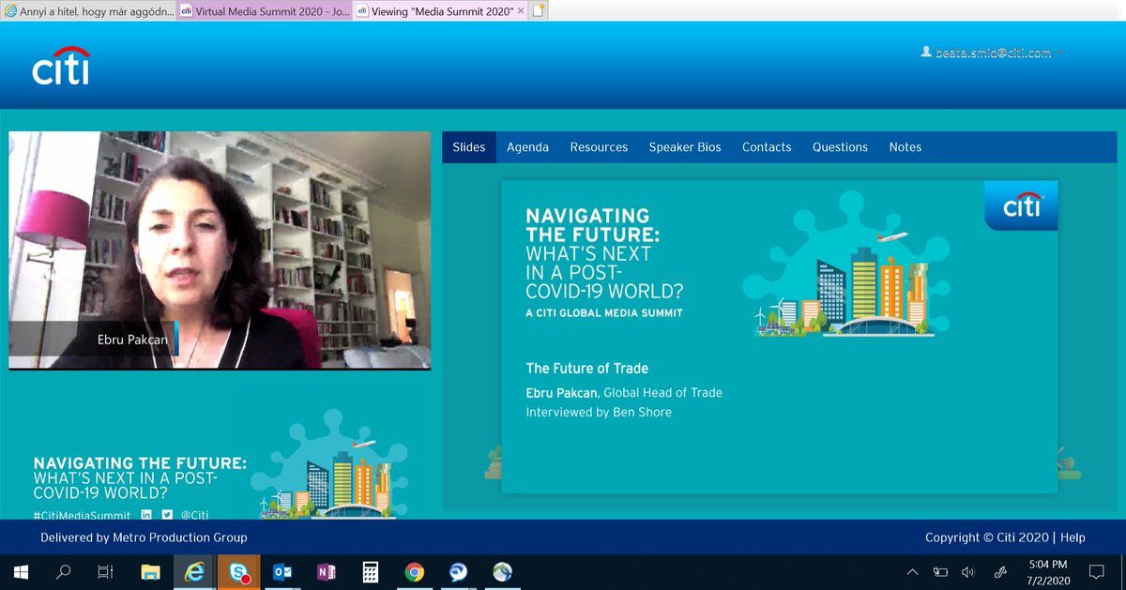
Task: Switch to the Virtual Media Summit 2020 browser tab
Action: (265, 12)
